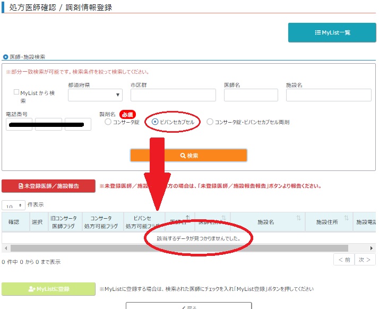Select コンサータ錠・ビバンセカプセル両剤 radio option
The image size is (379, 309).
(210, 122)
